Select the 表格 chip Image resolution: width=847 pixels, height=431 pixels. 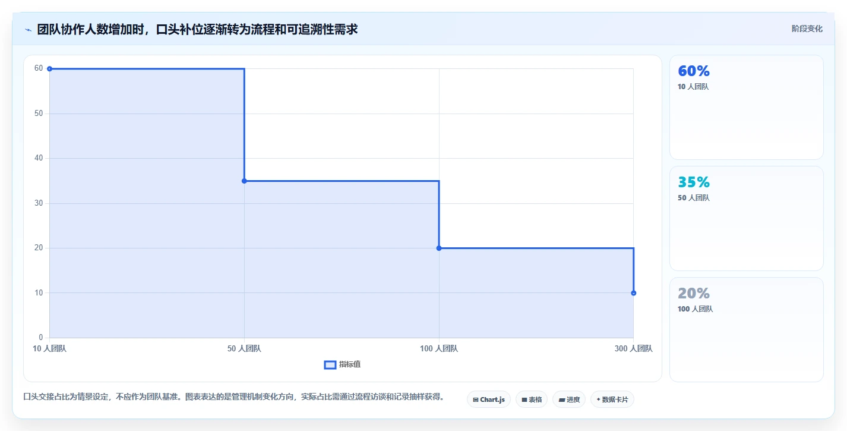click(x=532, y=399)
